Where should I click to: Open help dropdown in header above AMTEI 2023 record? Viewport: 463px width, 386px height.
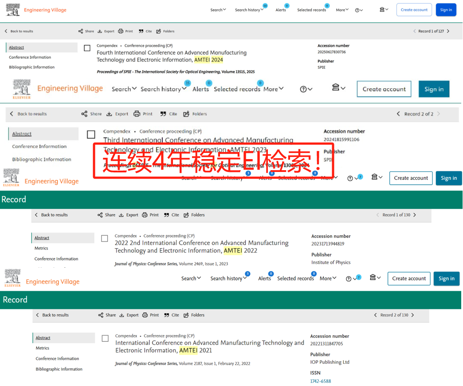point(306,89)
